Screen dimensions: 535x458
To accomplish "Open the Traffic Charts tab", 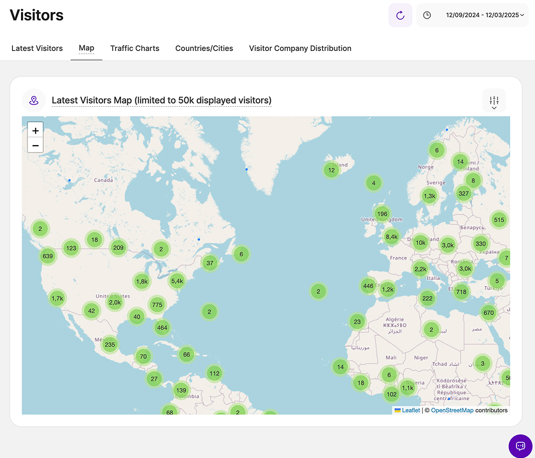I will [x=134, y=48].
